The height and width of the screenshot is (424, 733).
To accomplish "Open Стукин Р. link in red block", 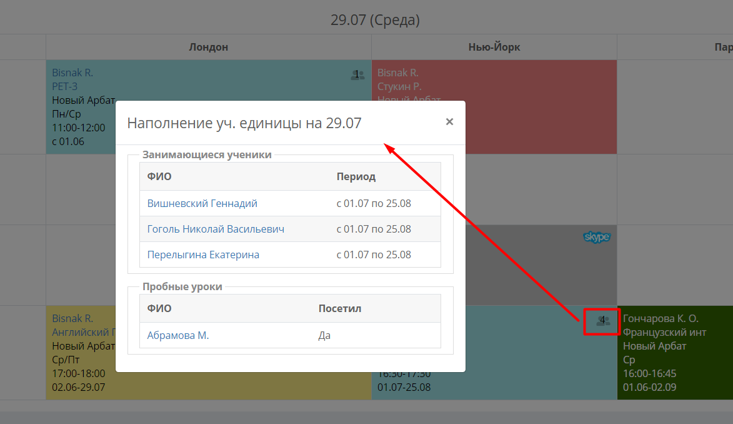I will click(399, 86).
